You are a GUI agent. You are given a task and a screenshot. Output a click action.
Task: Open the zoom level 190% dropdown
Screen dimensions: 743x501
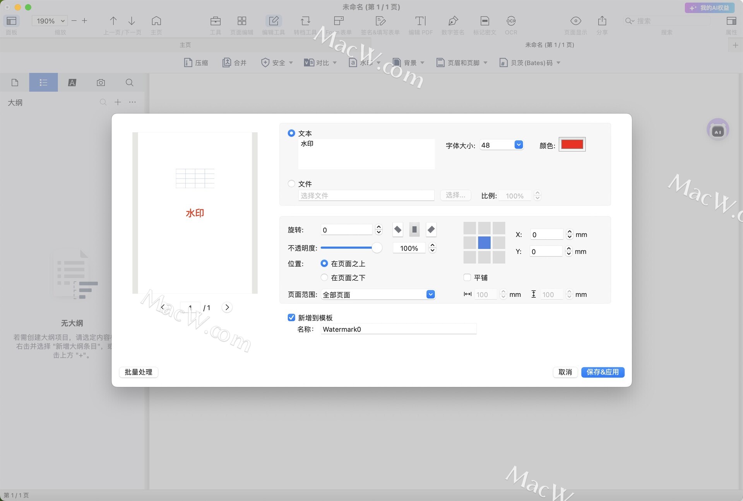click(x=50, y=21)
